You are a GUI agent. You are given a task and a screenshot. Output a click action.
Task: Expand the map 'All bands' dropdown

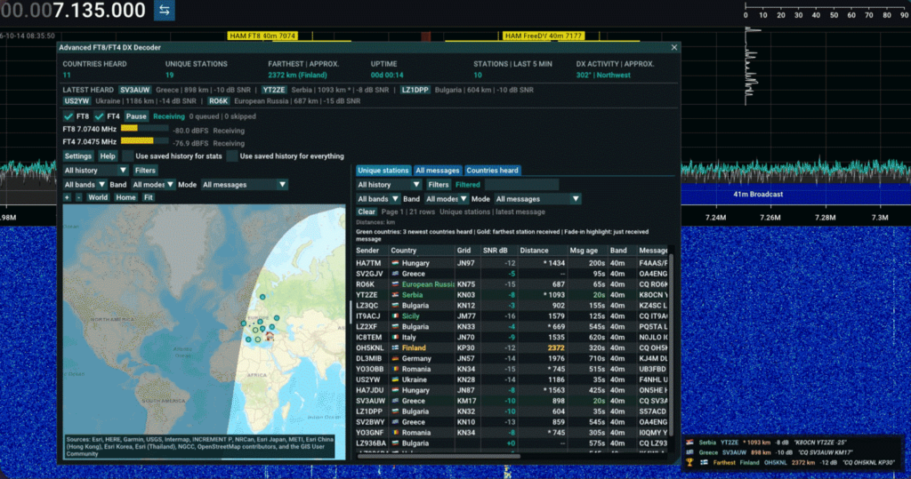click(x=85, y=185)
